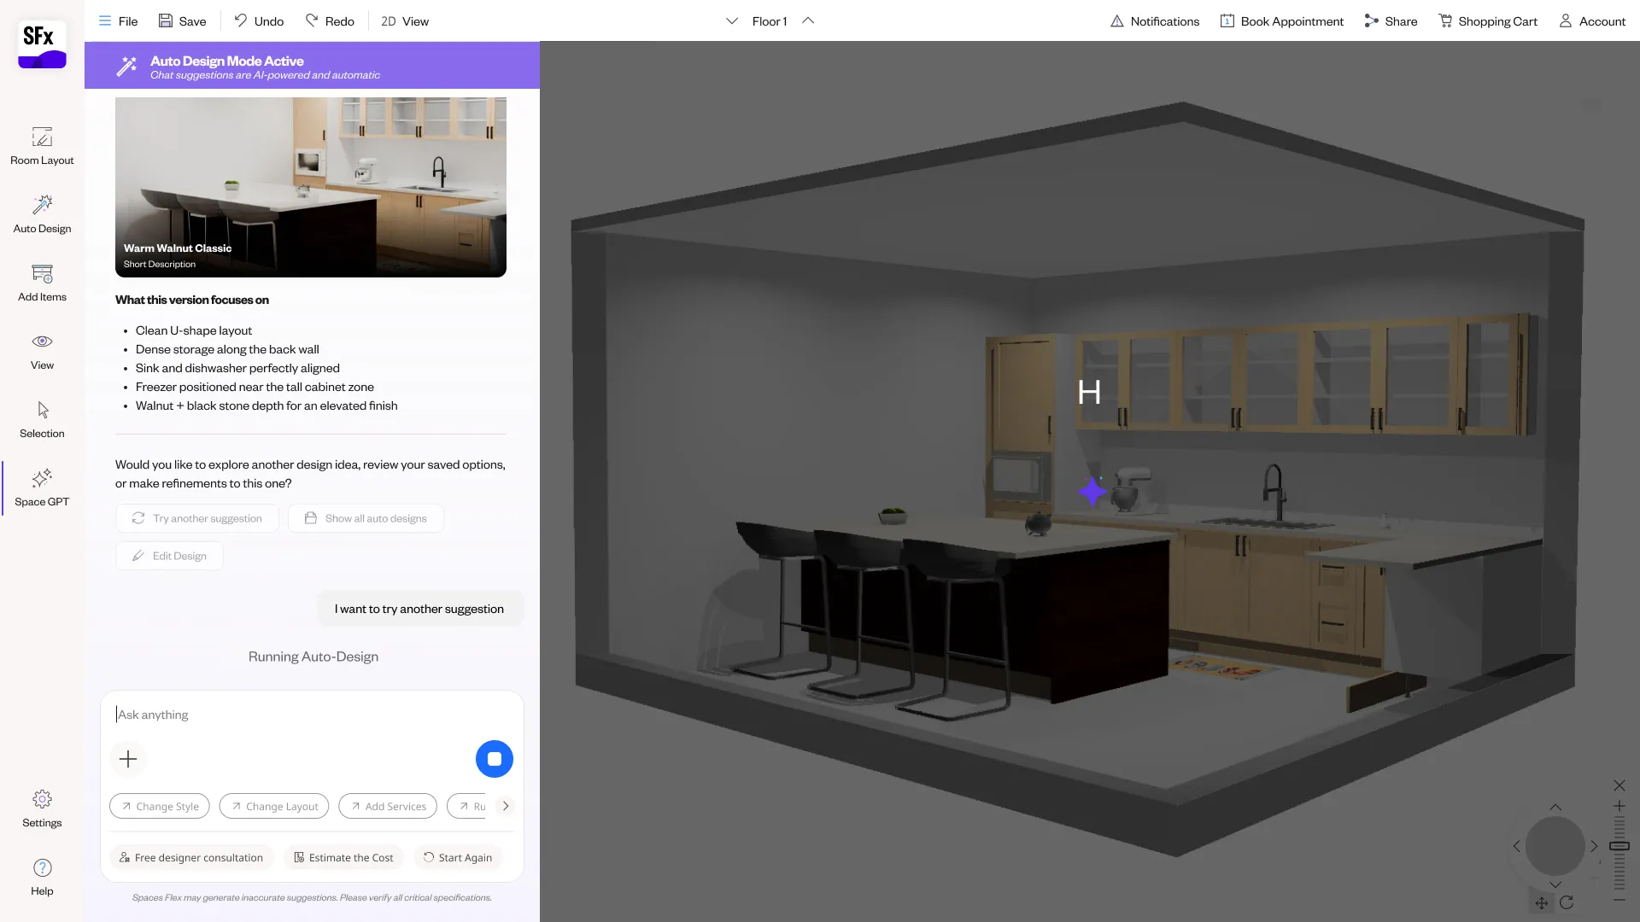This screenshot has width=1640, height=922.
Task: Open Notifications
Action: tap(1155, 20)
